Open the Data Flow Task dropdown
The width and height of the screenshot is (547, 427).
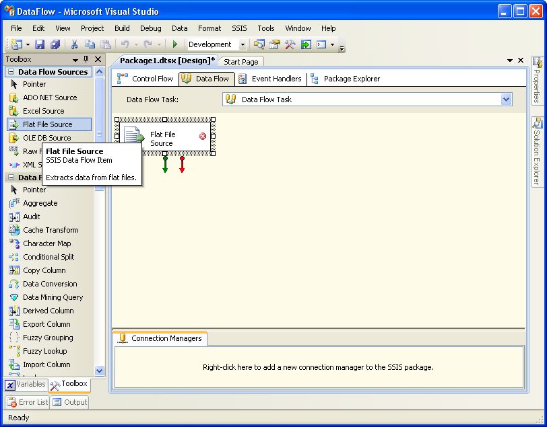pos(507,100)
